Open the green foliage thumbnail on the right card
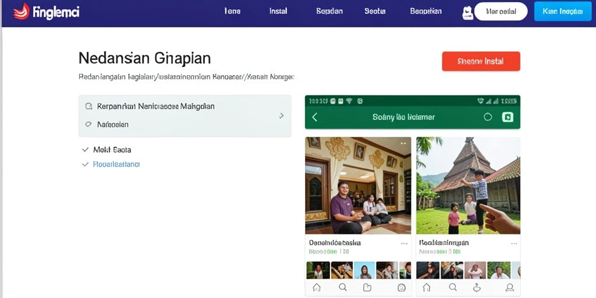596x298 pixels. click(499, 270)
